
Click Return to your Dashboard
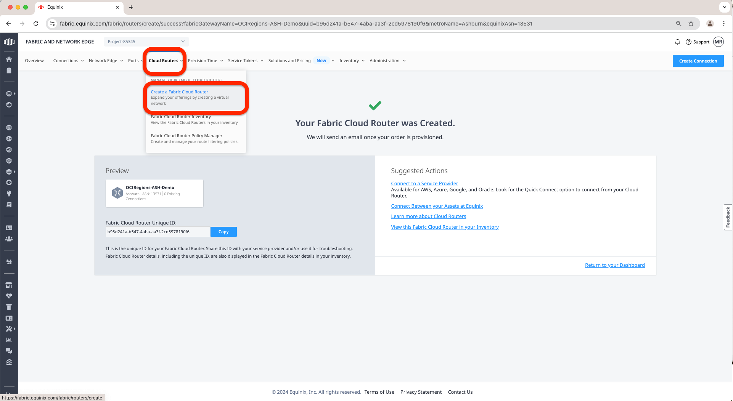[615, 265]
